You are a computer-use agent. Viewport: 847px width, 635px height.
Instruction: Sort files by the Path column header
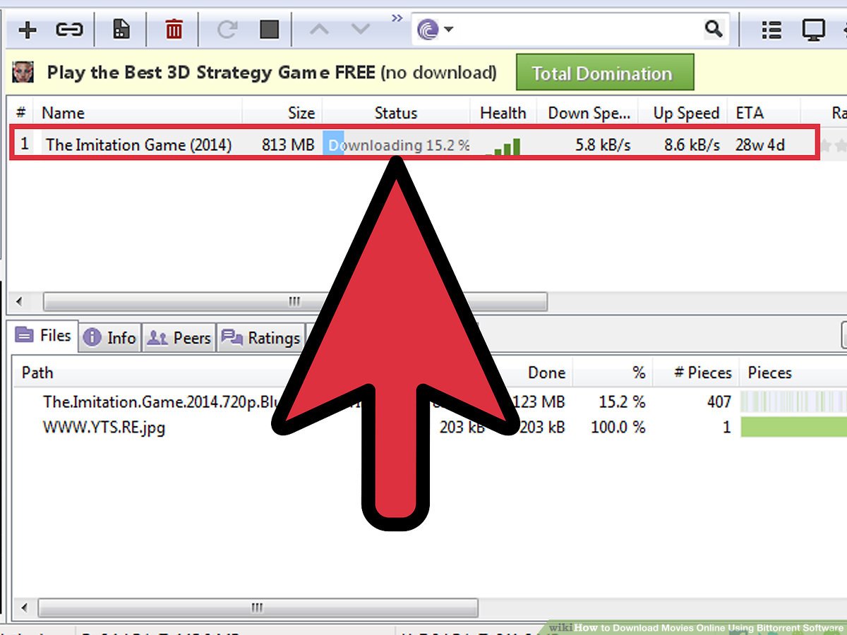pyautogui.click(x=37, y=373)
